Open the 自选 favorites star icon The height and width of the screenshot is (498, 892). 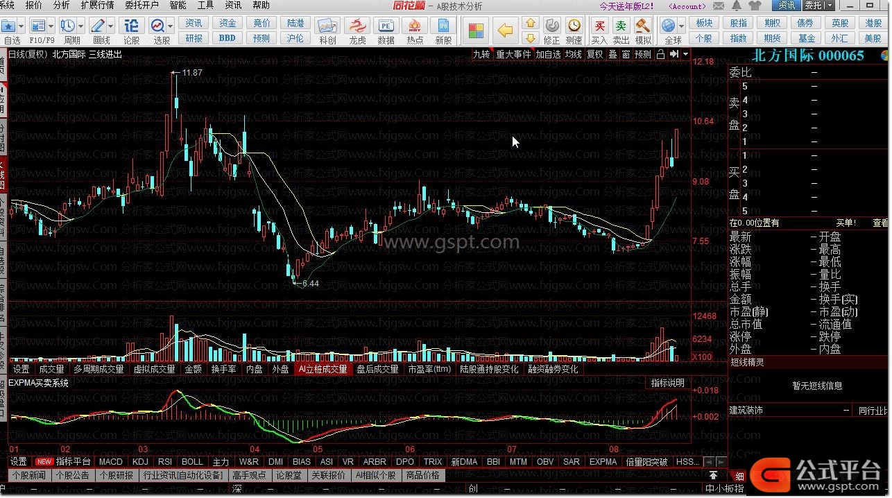(x=8, y=26)
